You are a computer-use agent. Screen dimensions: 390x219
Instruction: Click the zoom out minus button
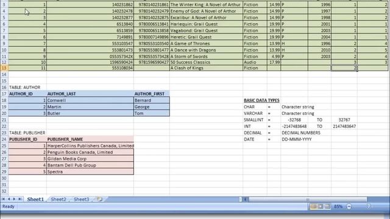click(x=349, y=207)
